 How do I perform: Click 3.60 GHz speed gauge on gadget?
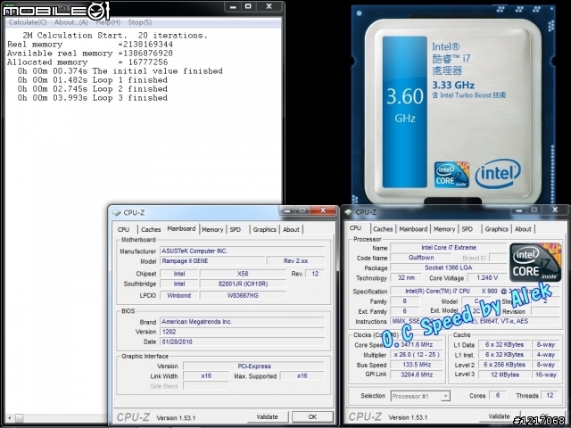click(x=404, y=111)
